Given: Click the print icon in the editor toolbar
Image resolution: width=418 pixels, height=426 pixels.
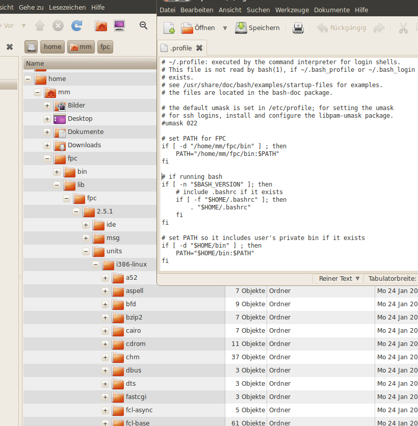Looking at the screenshot, I should (x=298, y=28).
